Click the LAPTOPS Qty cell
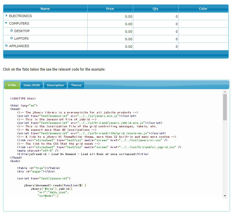 [x=156, y=39]
